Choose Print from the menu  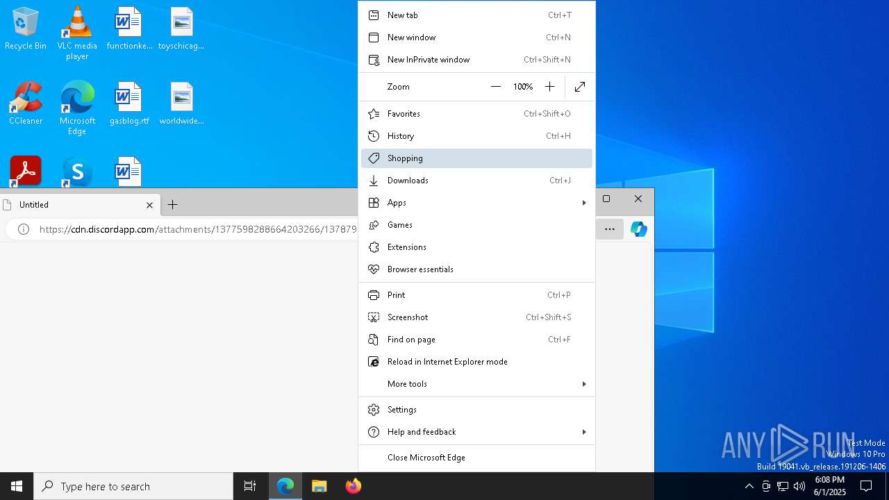point(476,295)
